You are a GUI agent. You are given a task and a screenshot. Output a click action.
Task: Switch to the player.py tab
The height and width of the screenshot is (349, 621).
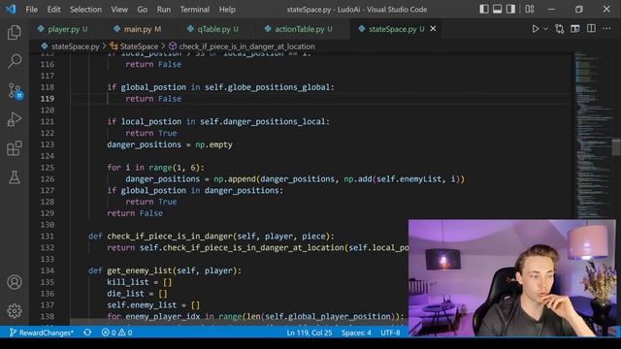(63, 29)
